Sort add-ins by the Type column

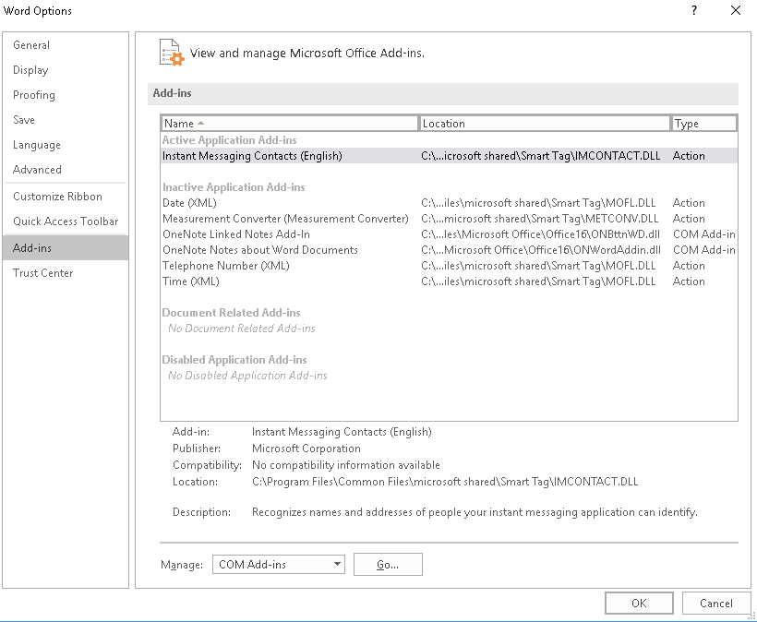point(704,124)
